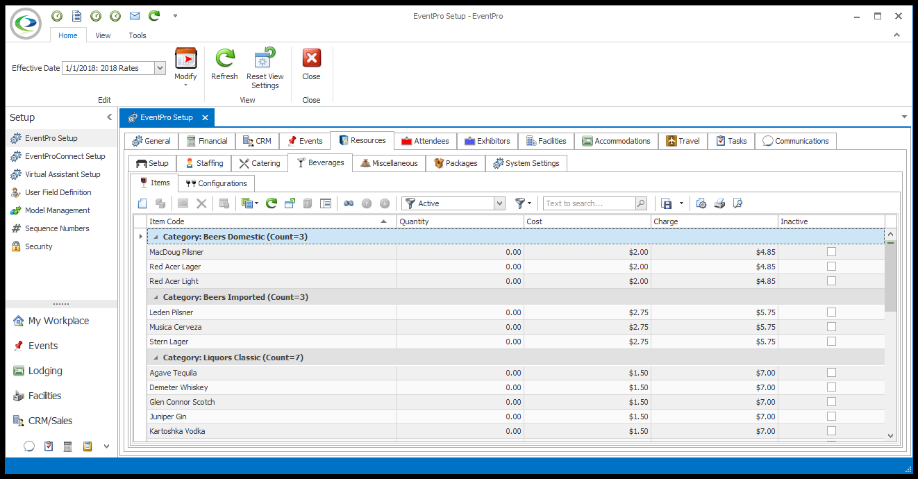
Task: Toggle Inactive checkbox for Red Acer Lager
Action: pos(831,267)
